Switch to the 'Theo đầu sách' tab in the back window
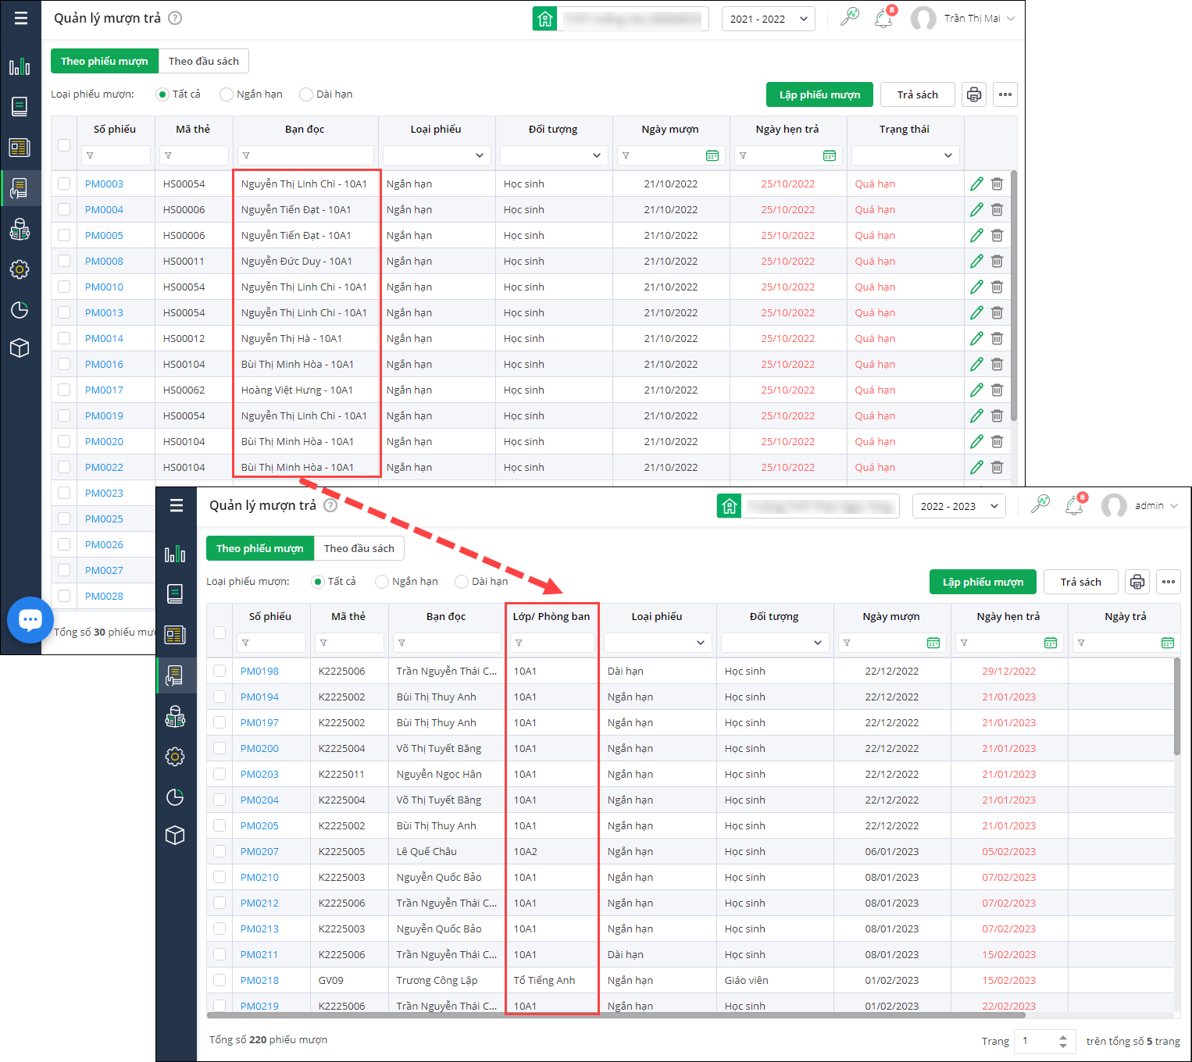Image resolution: width=1192 pixels, height=1062 pixels. [204, 61]
